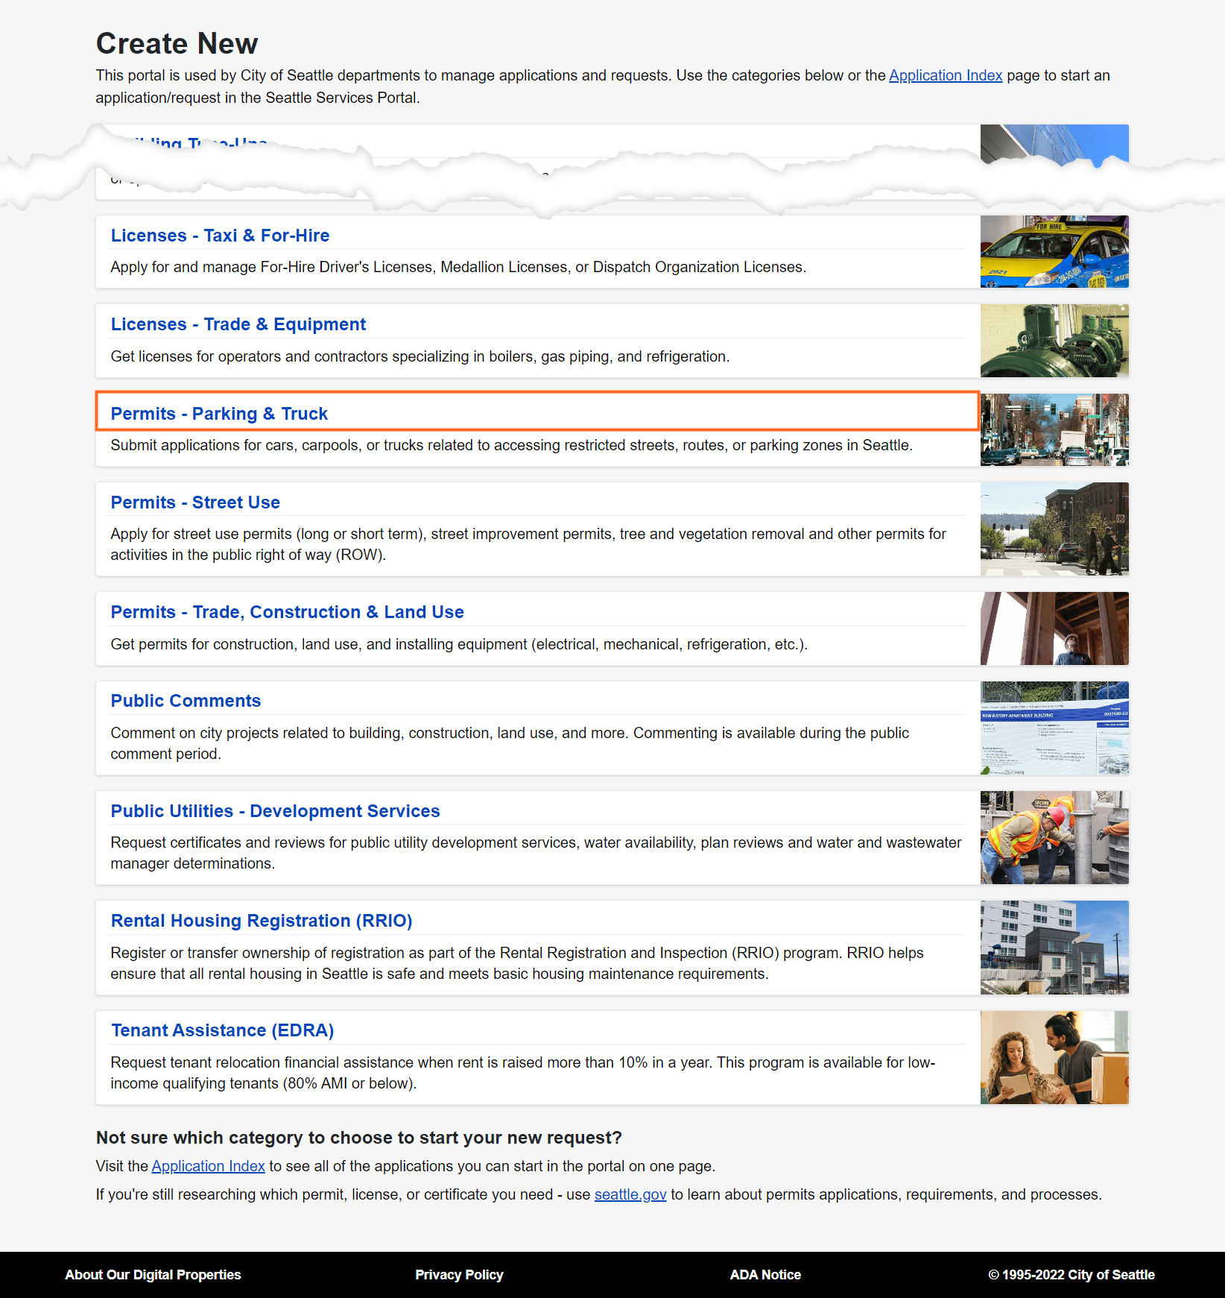
Task: Click the Street Use sidewalk thumbnail image
Action: click(x=1054, y=529)
